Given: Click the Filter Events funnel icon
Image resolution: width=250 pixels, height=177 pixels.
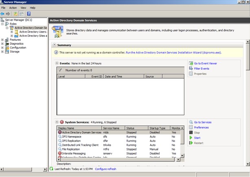Looking at the screenshot, I should pos(191,69).
